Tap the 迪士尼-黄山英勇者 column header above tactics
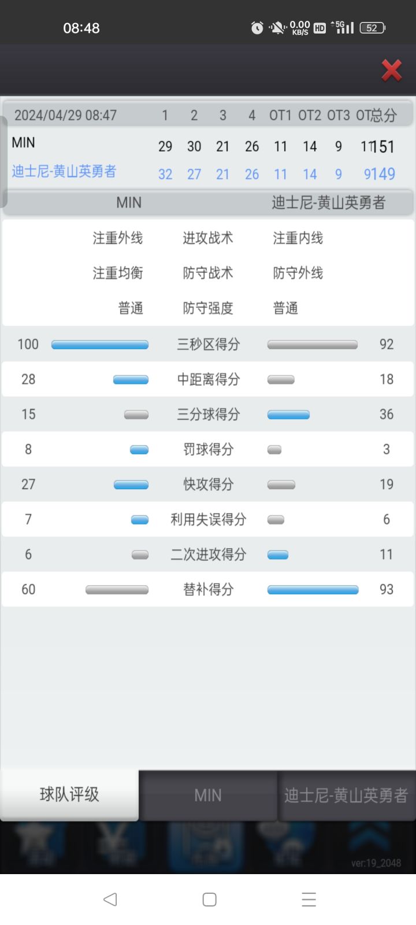Screen dimensions: 416x925 [x=328, y=202]
